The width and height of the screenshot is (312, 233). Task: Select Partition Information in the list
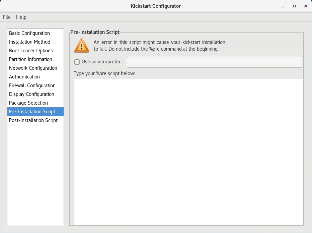pos(30,59)
